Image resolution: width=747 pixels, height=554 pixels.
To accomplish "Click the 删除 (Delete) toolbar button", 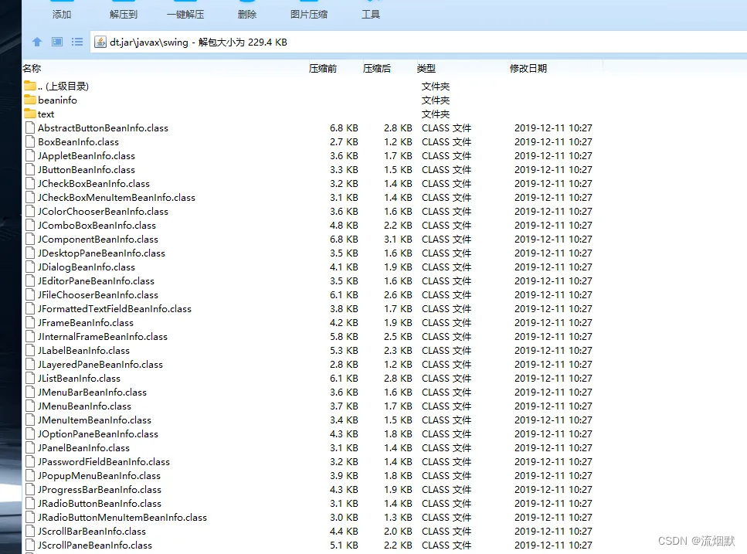I will [x=247, y=11].
